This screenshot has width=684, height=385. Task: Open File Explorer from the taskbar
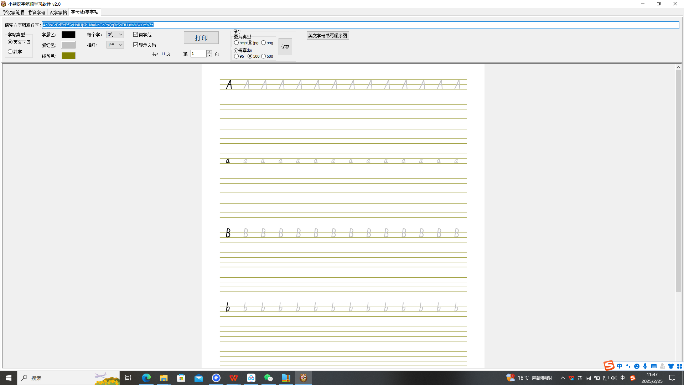click(x=164, y=378)
